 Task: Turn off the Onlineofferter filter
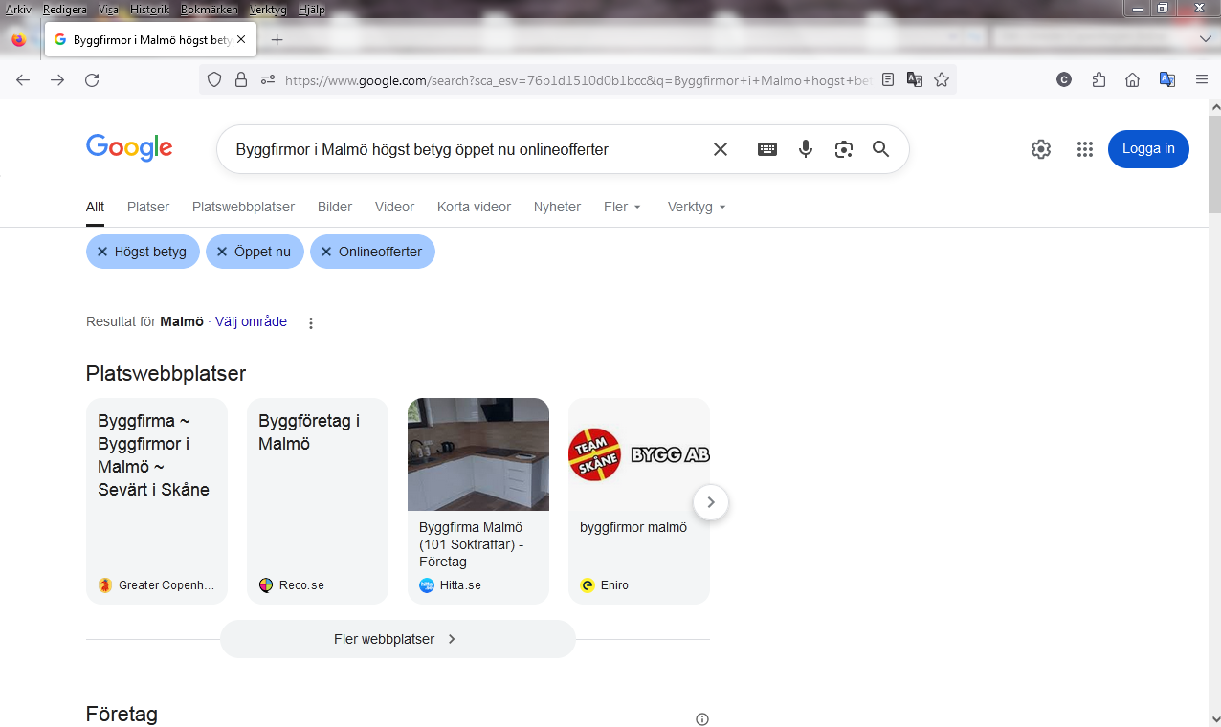pos(372,253)
